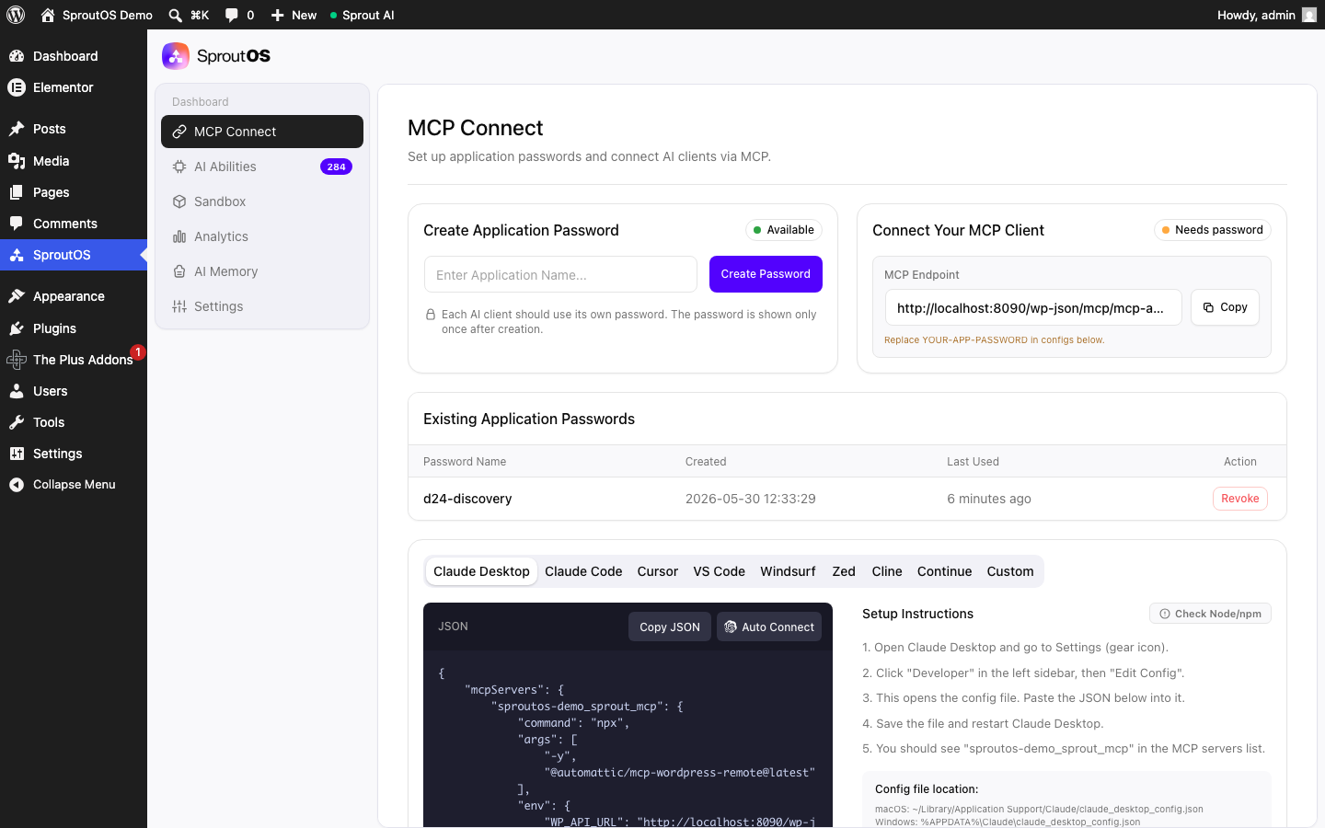Click the Create Password button
This screenshot has height=828, width=1325.
[766, 274]
